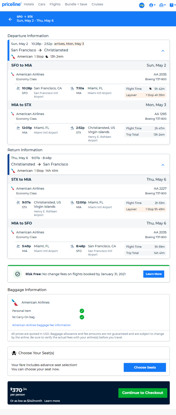Click the seat icon beside Choose Your Seat(s)
Viewport: 176px width, 415px height.
click(14, 353)
